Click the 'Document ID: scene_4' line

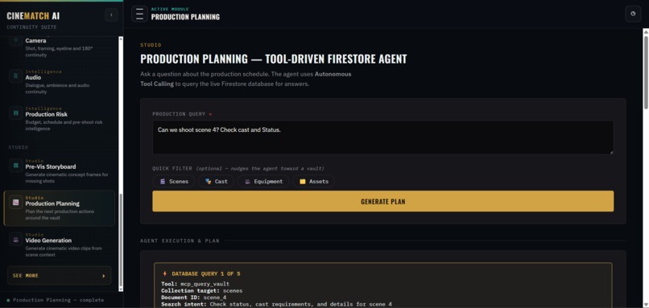[x=194, y=298]
